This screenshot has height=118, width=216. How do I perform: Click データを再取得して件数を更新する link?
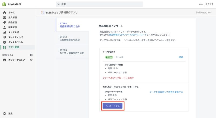[x=166, y=92]
